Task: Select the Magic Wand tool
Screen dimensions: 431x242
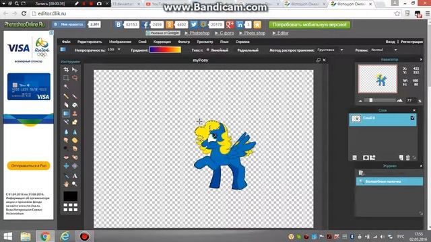Action: (x=66, y=87)
